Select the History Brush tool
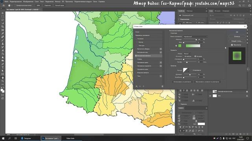 click(x=3, y=47)
